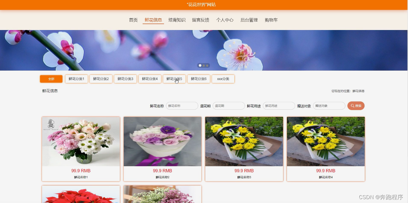Click the 您现在的位置：鲜花信息 breadcrumb

click(x=348, y=91)
